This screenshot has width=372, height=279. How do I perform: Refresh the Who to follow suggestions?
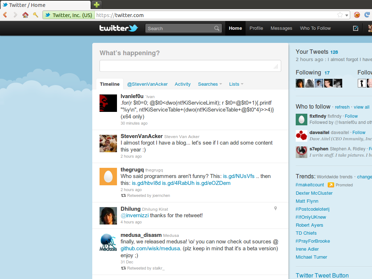pyautogui.click(x=342, y=107)
